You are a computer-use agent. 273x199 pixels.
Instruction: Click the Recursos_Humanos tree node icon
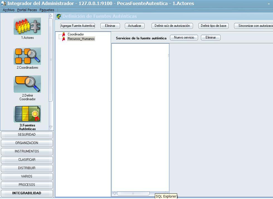coord(64,39)
